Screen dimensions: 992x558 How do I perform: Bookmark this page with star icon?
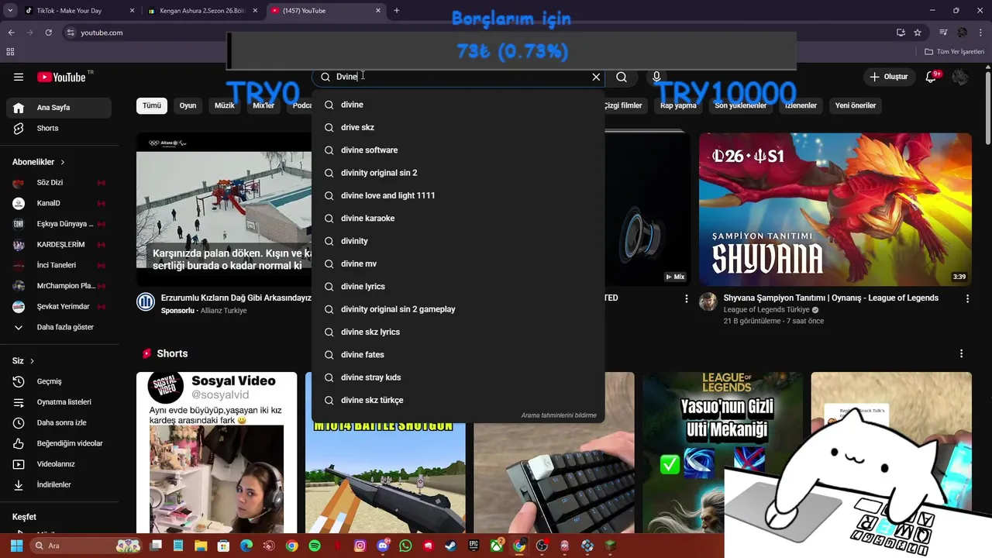918,33
